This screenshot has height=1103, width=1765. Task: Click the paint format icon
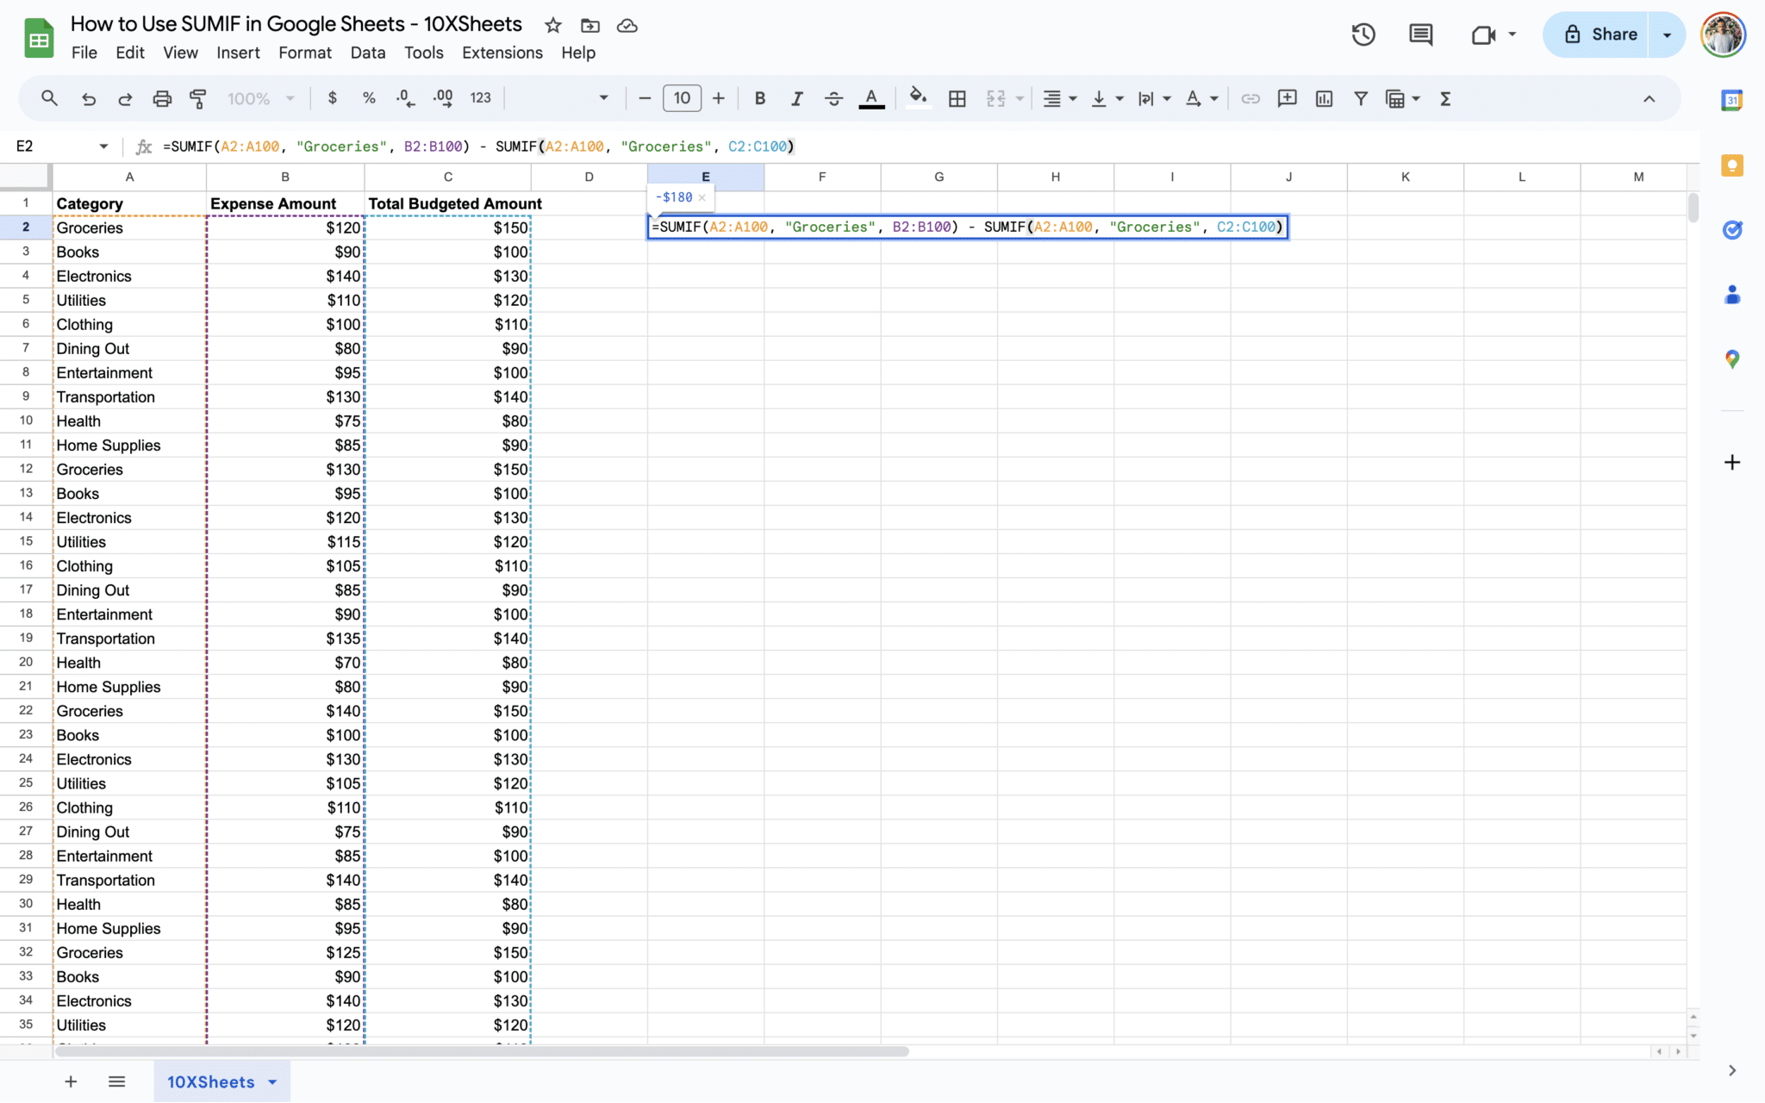198,98
